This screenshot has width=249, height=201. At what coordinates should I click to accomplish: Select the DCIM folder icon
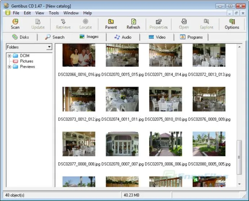(x=16, y=56)
